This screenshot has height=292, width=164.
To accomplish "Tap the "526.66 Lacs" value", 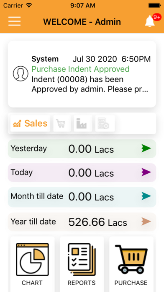I will click(98, 222).
